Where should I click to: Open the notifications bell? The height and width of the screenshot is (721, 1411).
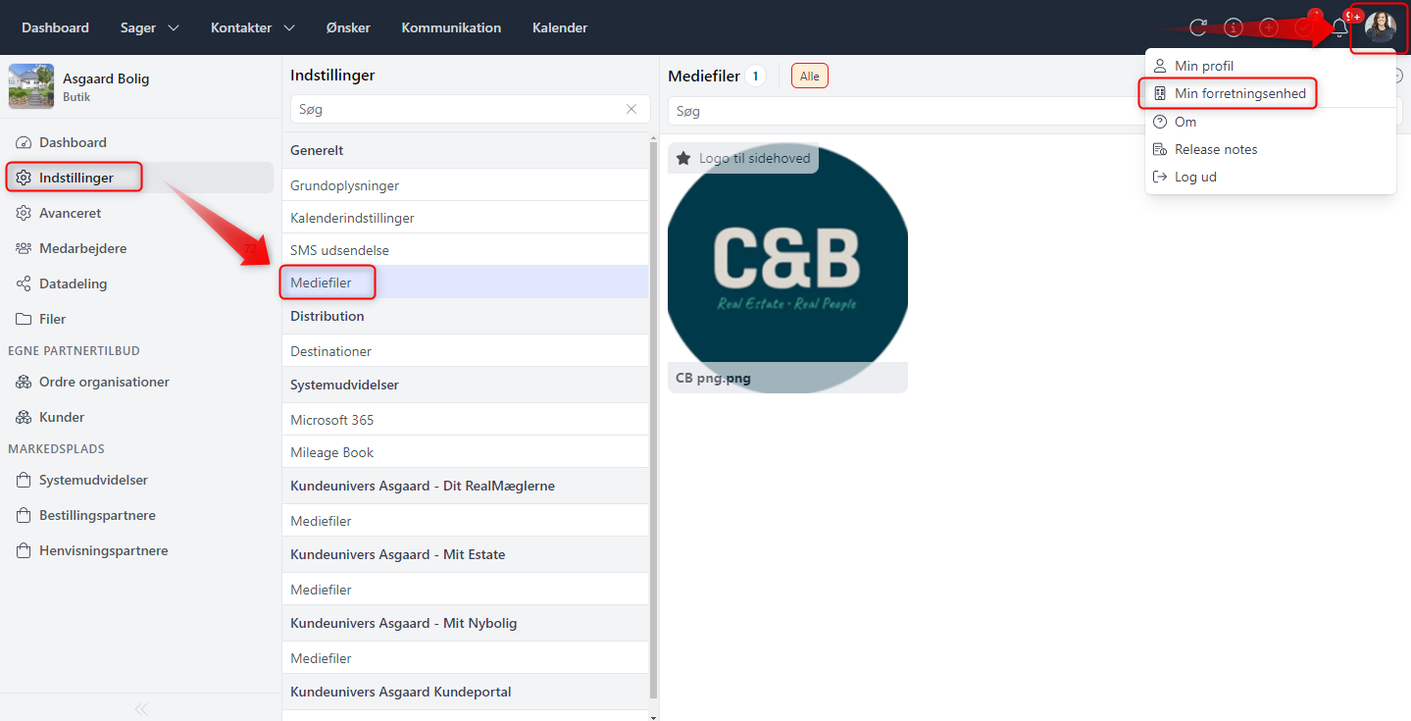click(1339, 27)
